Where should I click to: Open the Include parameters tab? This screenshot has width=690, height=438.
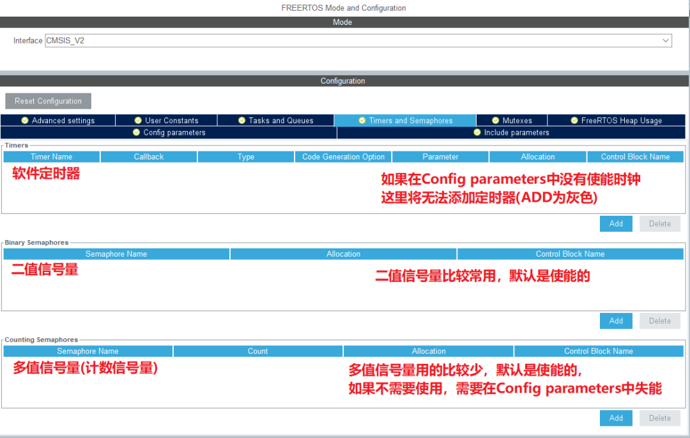click(x=511, y=132)
